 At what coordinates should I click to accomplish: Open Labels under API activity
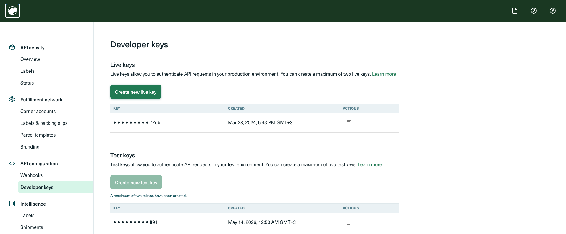click(28, 71)
